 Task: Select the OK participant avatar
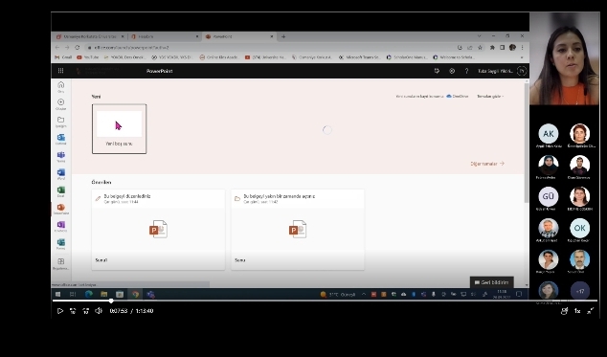point(580,228)
